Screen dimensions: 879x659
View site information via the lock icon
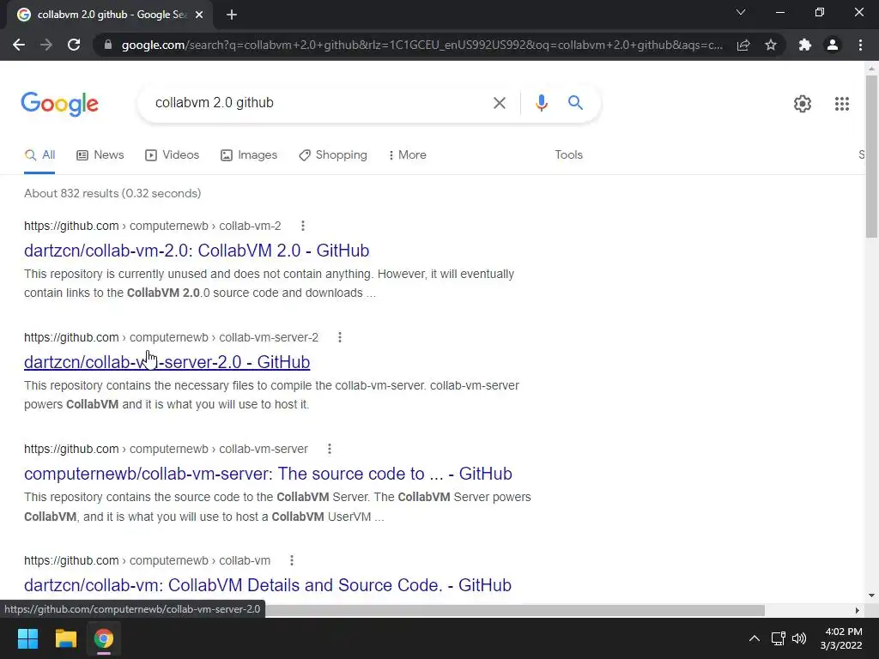click(108, 45)
